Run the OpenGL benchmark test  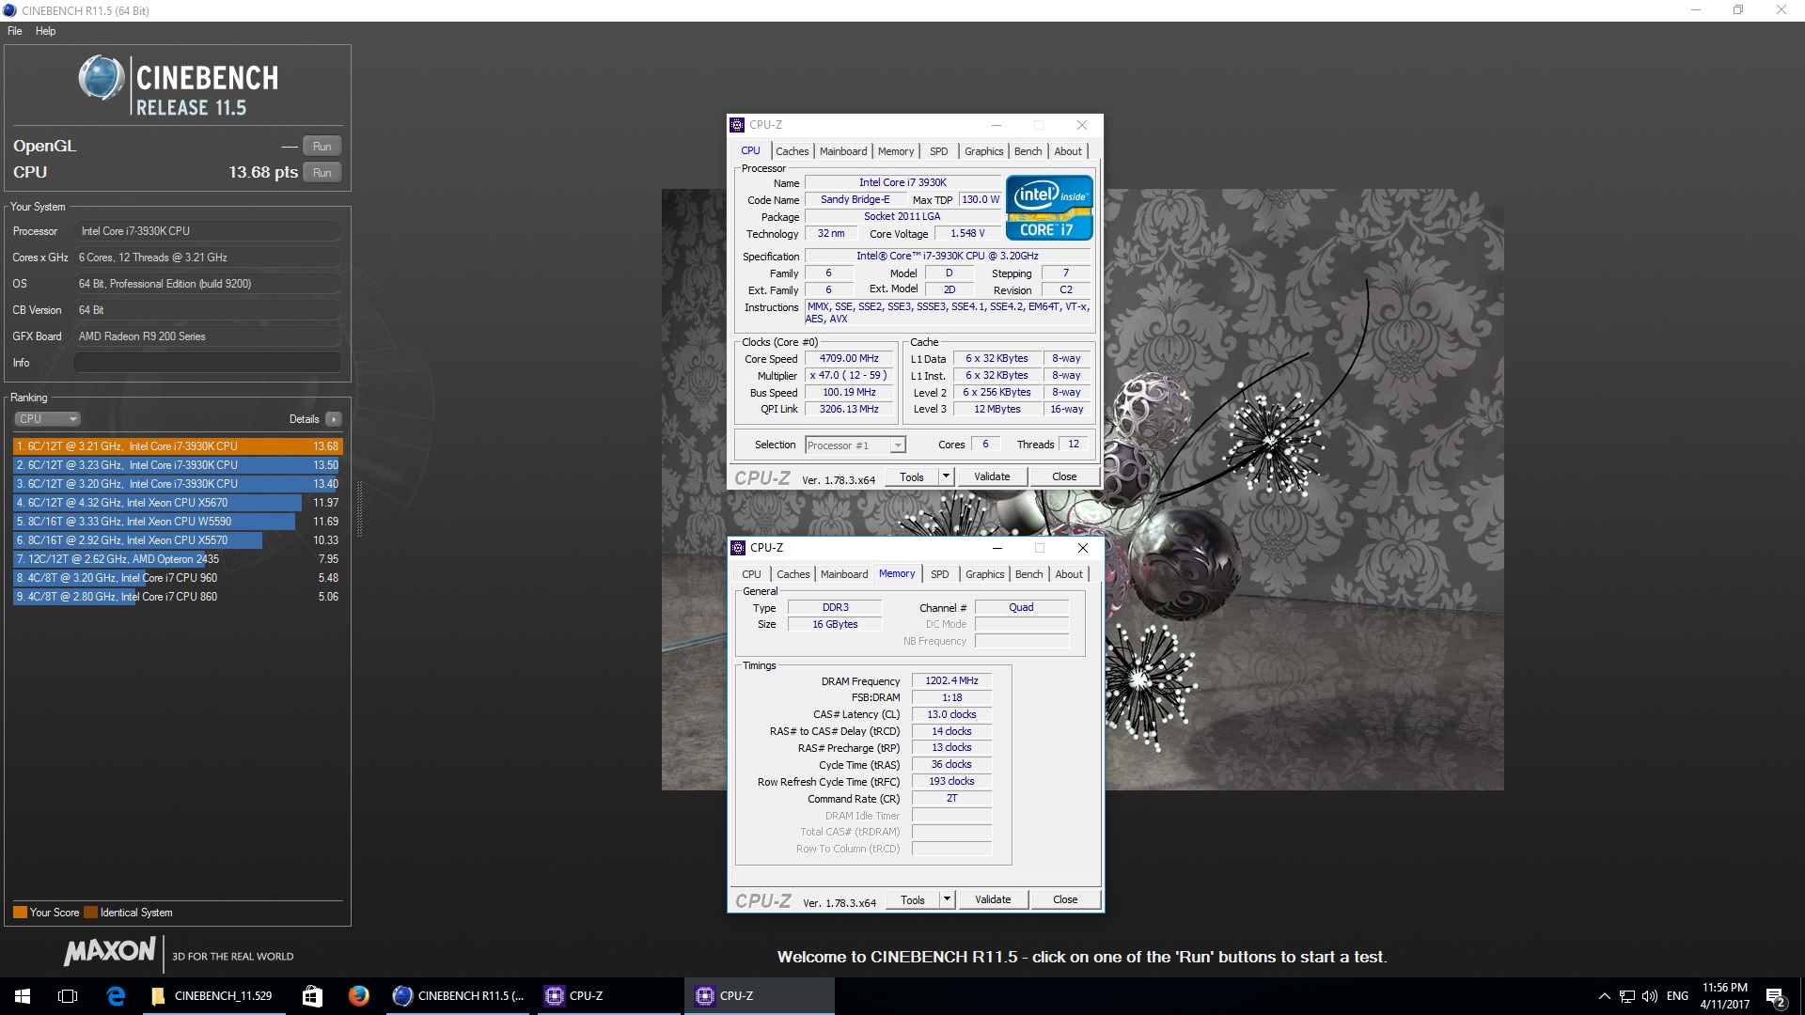322,147
